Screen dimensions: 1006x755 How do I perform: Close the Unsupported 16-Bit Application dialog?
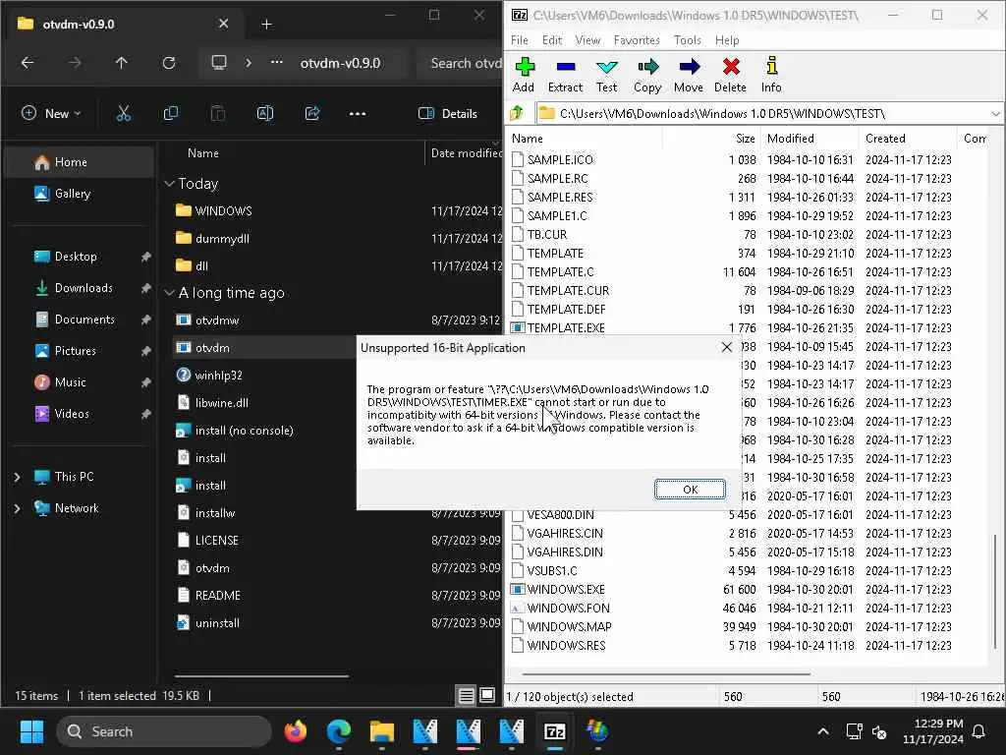pyautogui.click(x=726, y=347)
